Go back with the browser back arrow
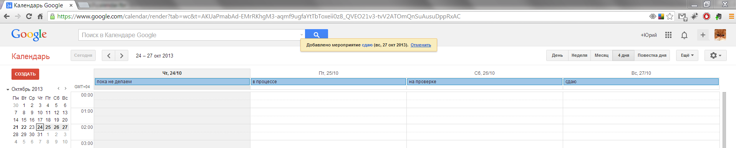736x148 pixels. (7, 16)
